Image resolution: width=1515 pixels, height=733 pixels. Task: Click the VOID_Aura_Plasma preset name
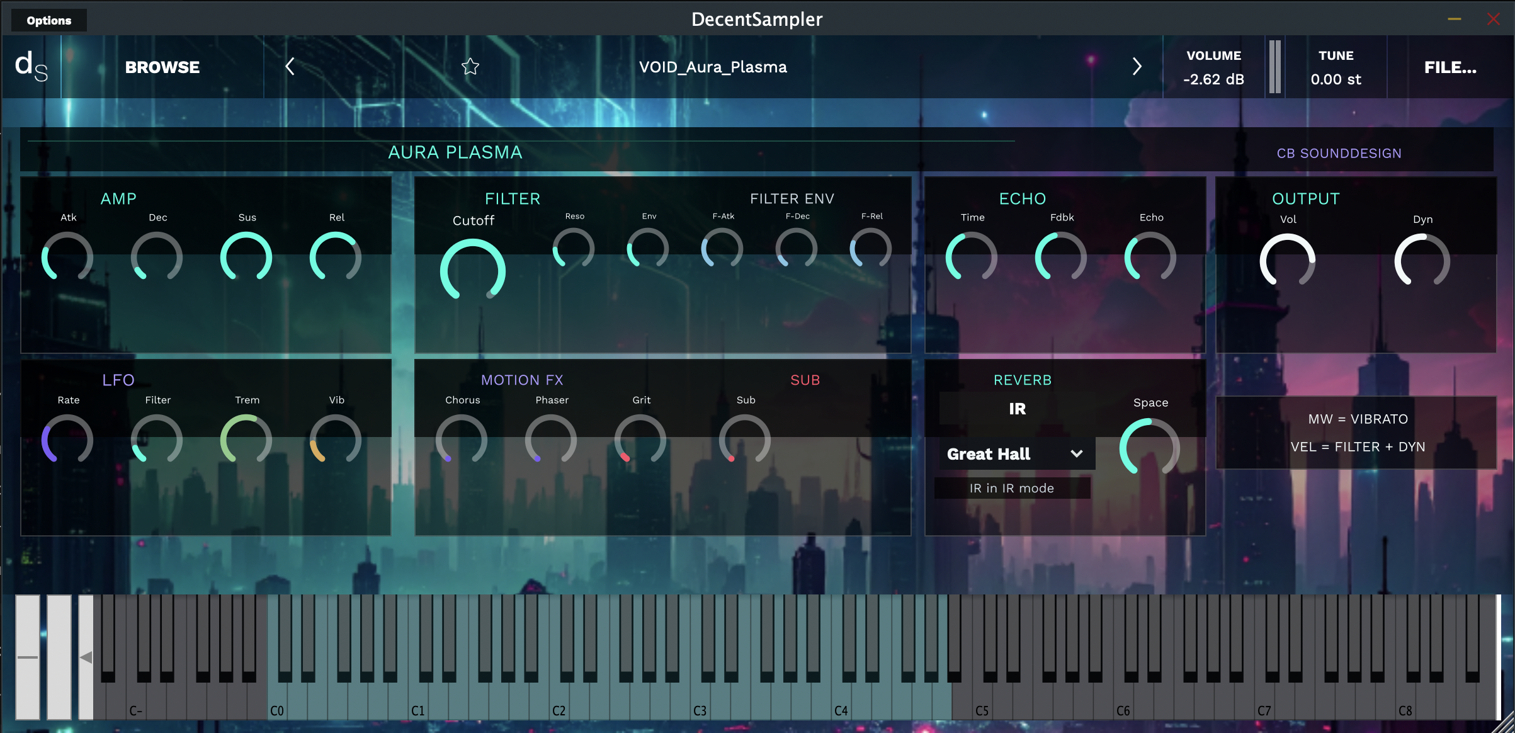pyautogui.click(x=713, y=67)
